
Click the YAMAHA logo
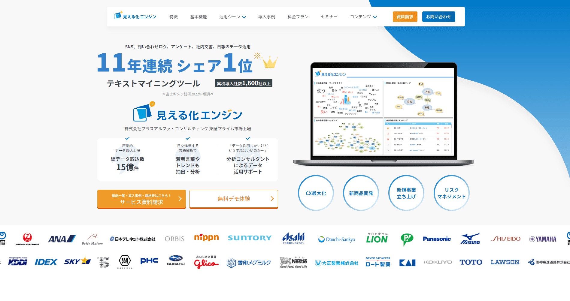click(543, 239)
